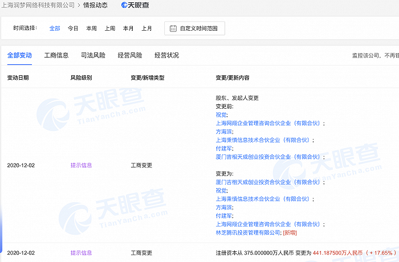
Task: Select 上月 time filter
Action: click(x=146, y=28)
